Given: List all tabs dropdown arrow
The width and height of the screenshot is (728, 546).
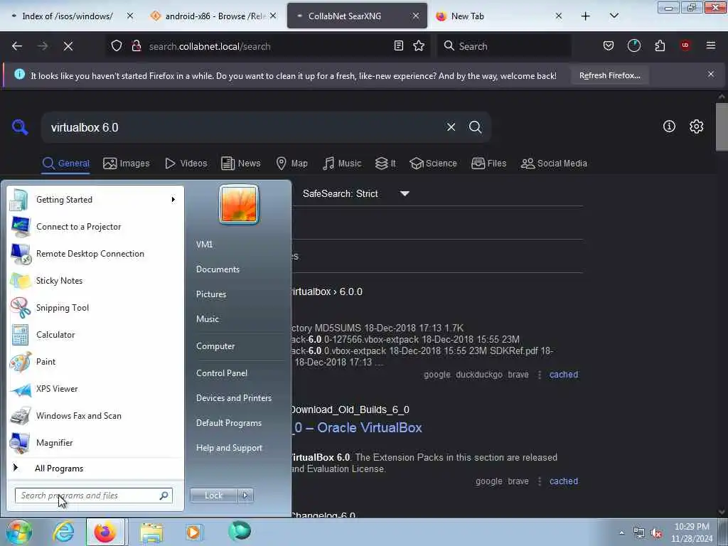Looking at the screenshot, I should click(x=614, y=16).
